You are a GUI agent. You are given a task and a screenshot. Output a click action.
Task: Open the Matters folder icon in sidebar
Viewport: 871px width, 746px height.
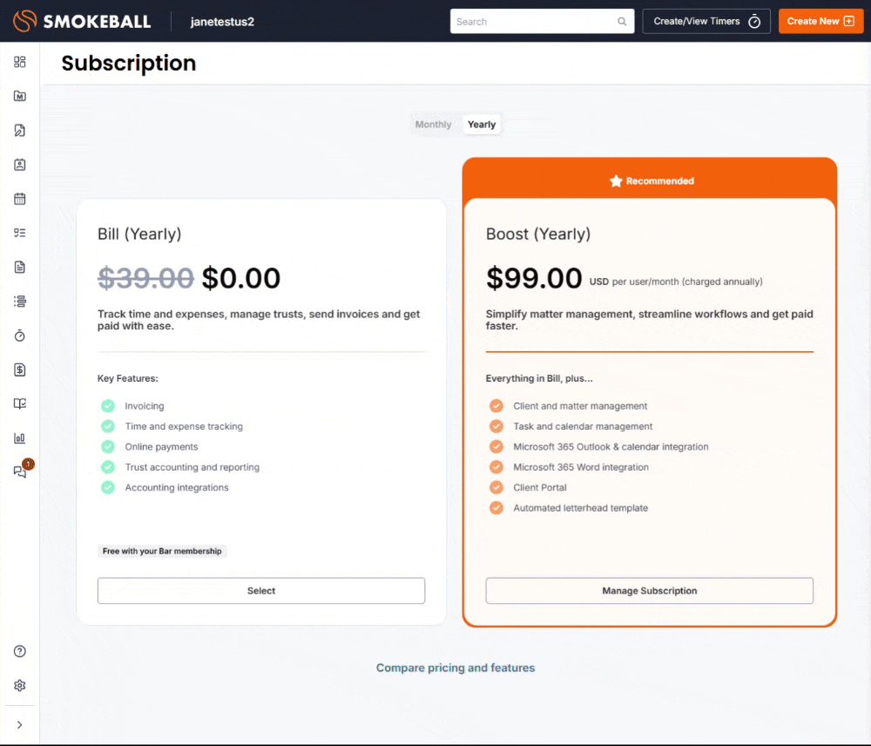click(x=20, y=96)
